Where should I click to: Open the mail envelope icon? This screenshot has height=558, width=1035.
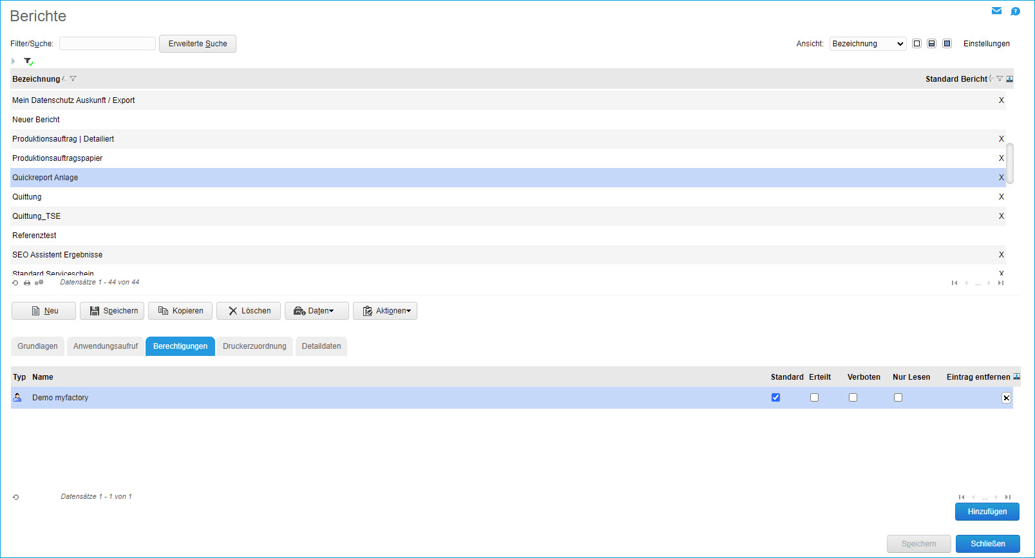996,11
